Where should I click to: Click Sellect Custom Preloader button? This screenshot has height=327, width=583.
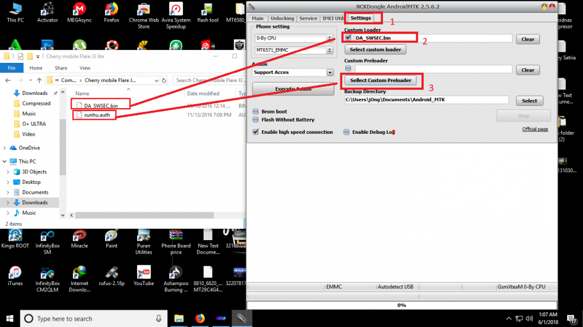380,80
